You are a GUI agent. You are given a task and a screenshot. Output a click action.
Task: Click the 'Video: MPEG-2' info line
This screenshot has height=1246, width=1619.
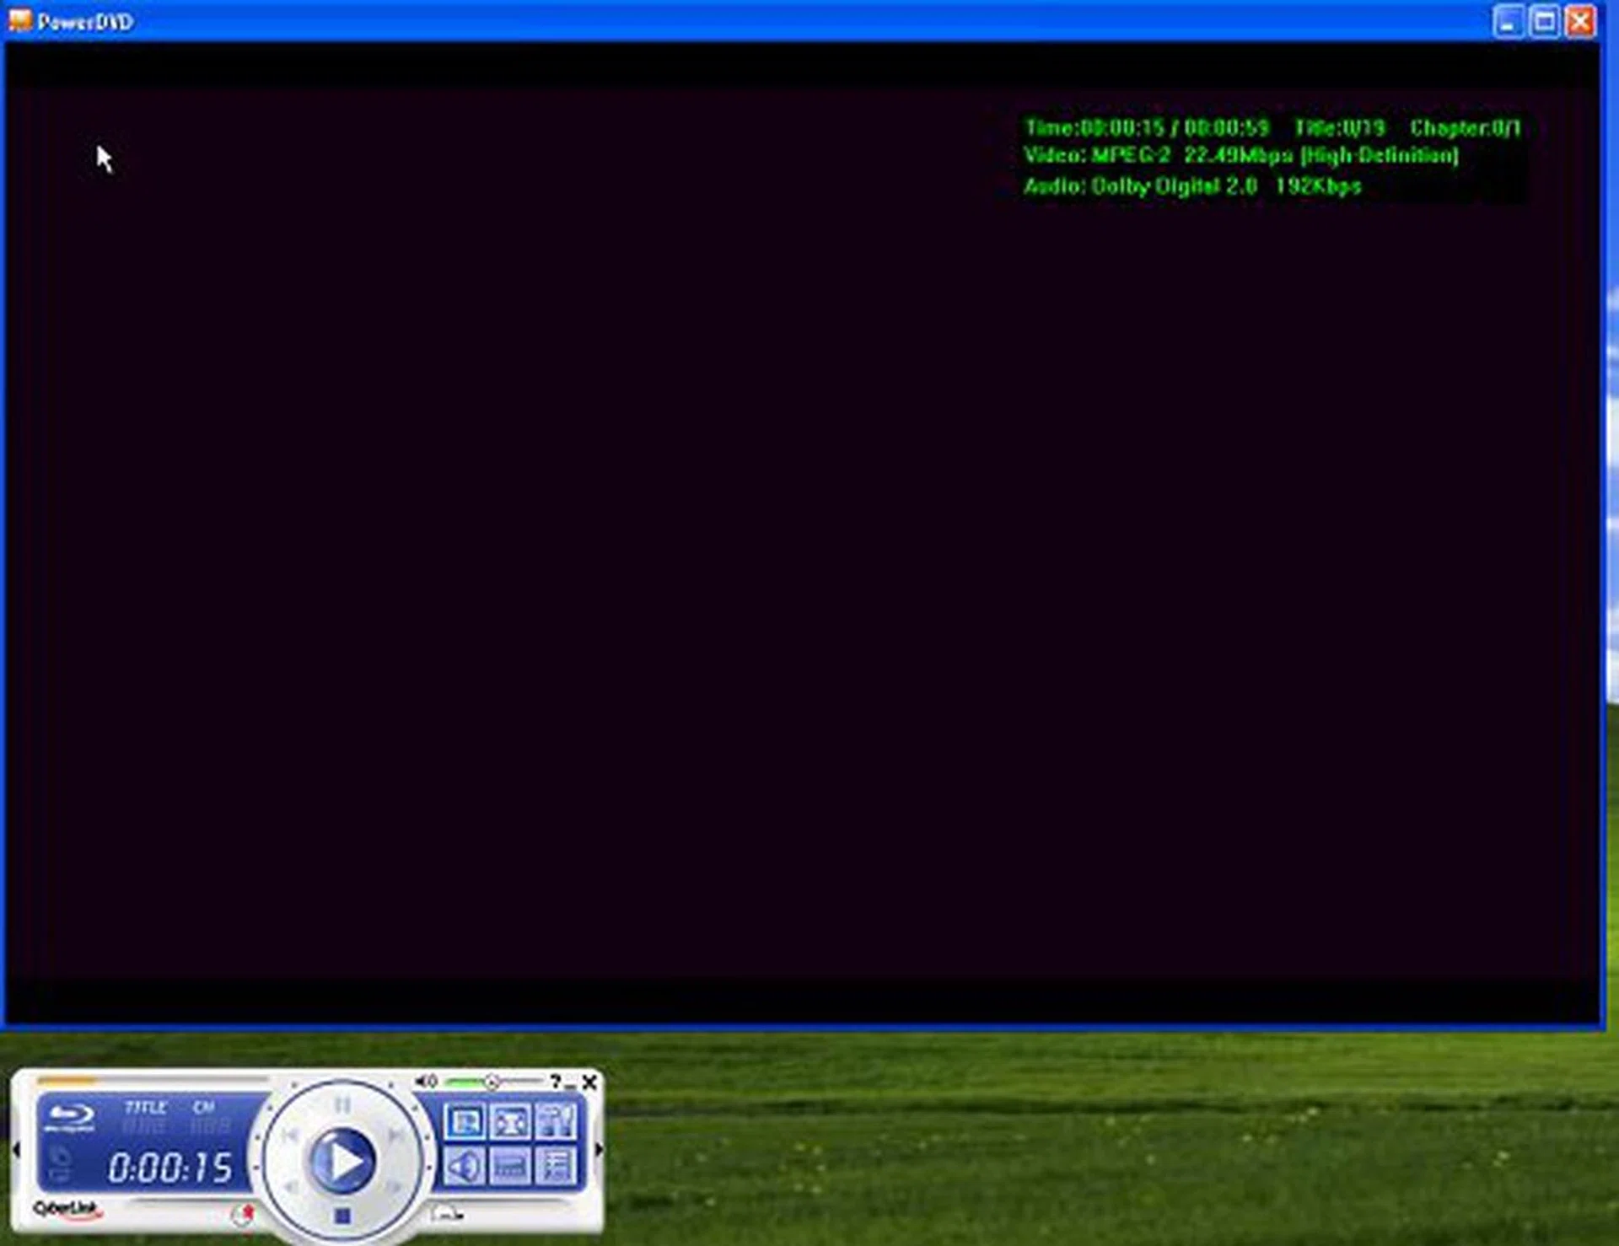coord(1241,156)
